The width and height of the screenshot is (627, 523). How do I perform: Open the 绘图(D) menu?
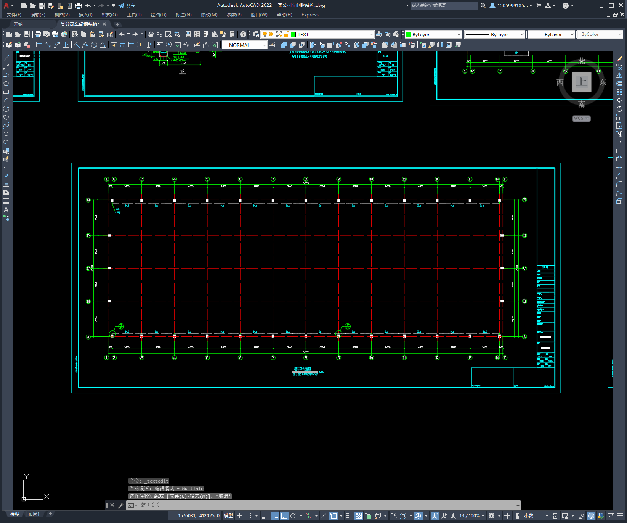pyautogui.click(x=159, y=15)
